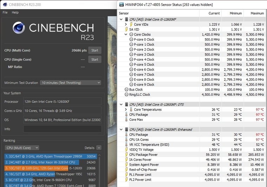This screenshot has width=267, height=187.
Task: Open the Minimum Test Duration dropdown
Action: (71, 83)
